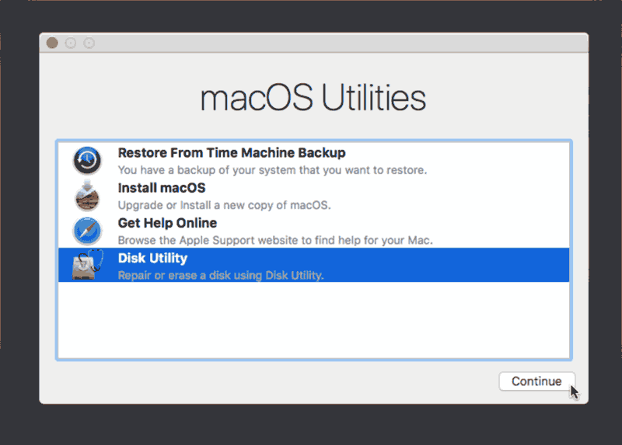The image size is (622, 445).
Task: Click the Install macOS installer icon
Action: 87,196
